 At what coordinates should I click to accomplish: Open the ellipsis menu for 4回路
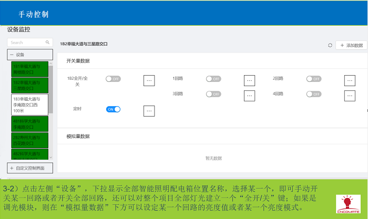coord(350,96)
